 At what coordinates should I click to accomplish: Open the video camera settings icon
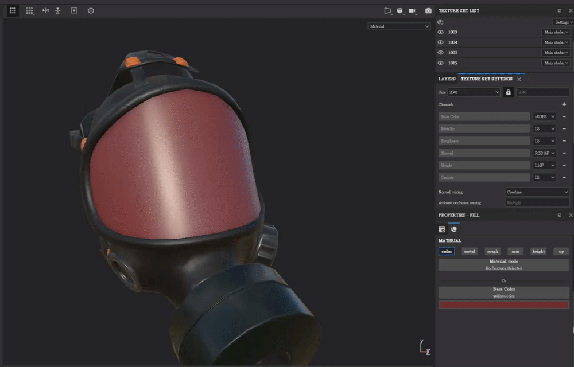413,11
